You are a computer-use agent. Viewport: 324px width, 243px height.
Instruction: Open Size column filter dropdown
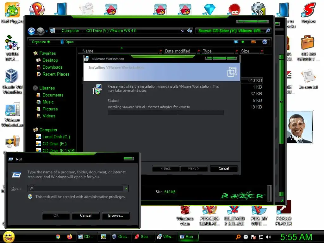[262, 51]
